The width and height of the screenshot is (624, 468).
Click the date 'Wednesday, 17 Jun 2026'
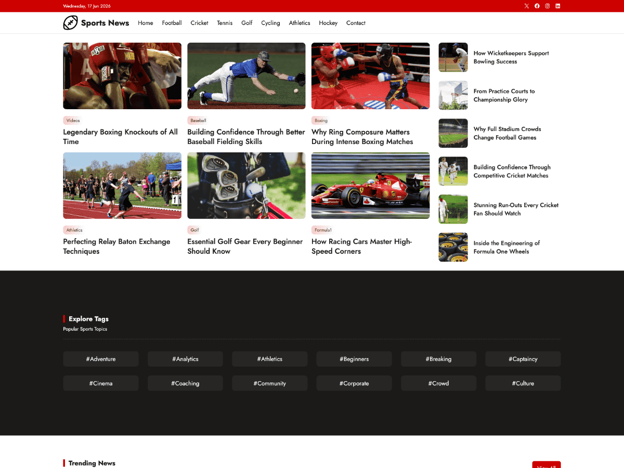point(87,6)
